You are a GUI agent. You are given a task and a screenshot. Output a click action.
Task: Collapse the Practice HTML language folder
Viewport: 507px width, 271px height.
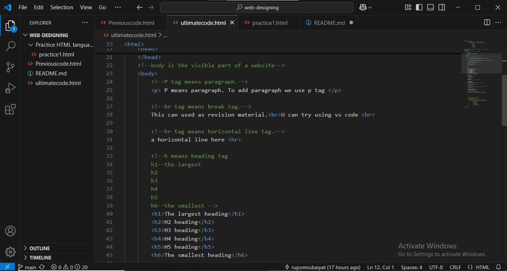pyautogui.click(x=57, y=45)
